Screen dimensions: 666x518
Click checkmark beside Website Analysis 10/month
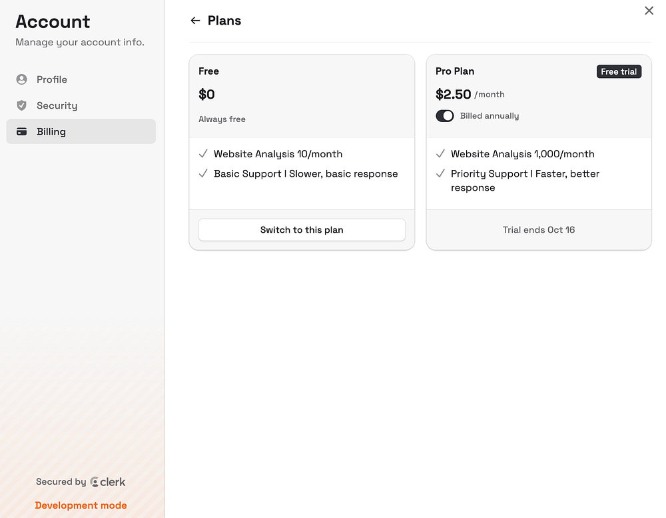click(203, 154)
